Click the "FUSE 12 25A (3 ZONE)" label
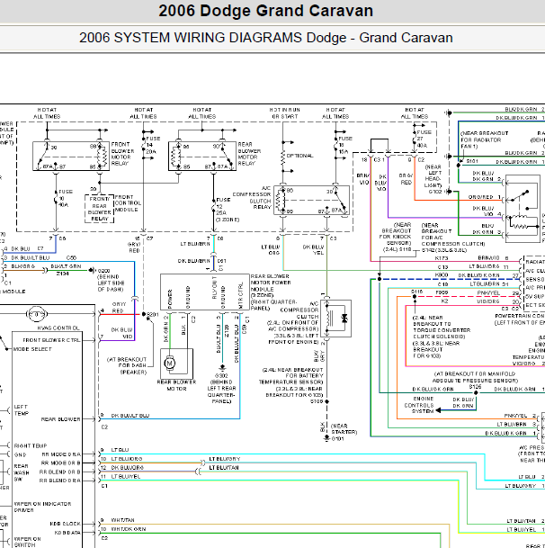545x548 pixels. [x=228, y=210]
